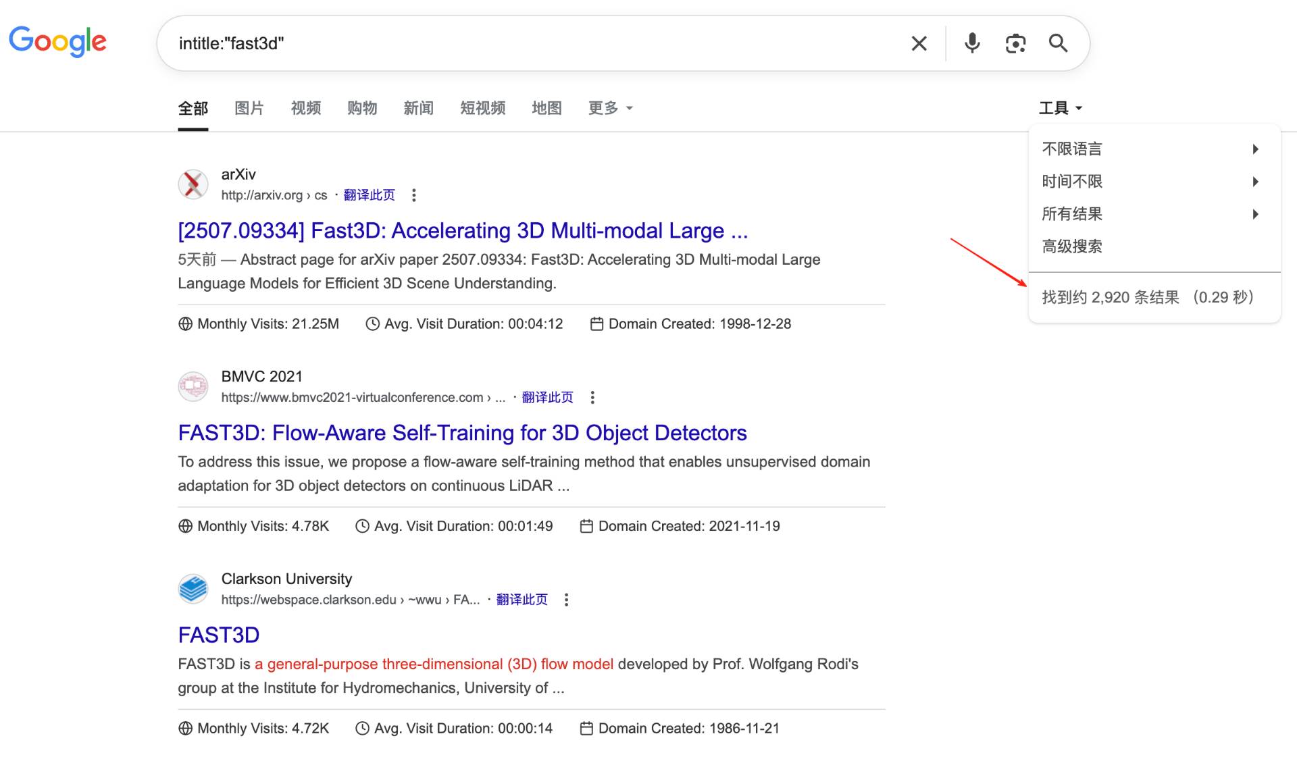Open the three-dot menu beside the BMVC 2021 result
Image resolution: width=1297 pixels, height=757 pixels.
pos(592,397)
